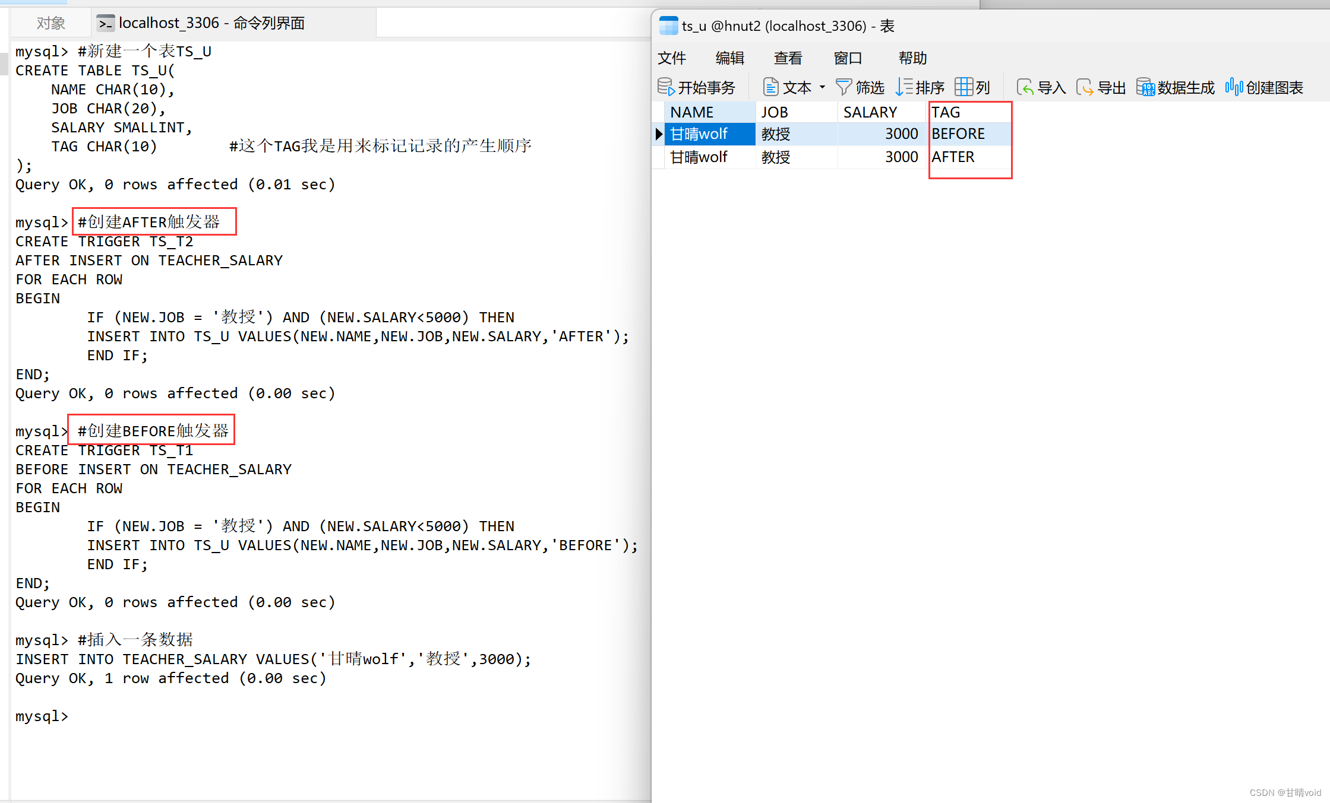Open the Filter (筛选) tool
Image resolution: width=1330 pixels, height=803 pixels.
click(x=844, y=87)
